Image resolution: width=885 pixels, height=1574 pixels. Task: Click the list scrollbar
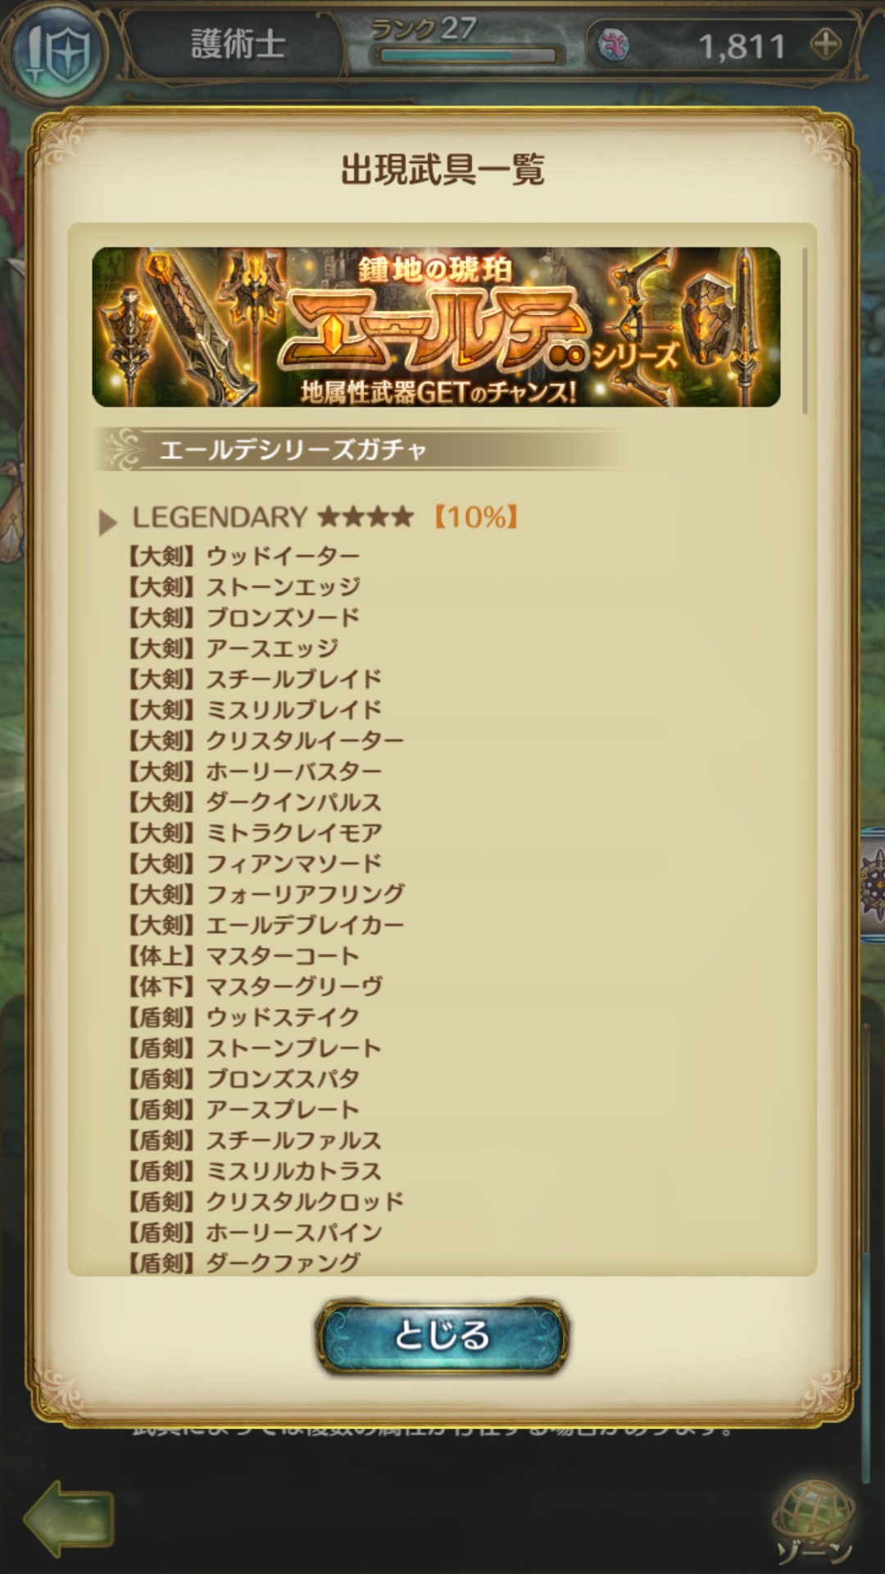pyautogui.click(x=805, y=330)
